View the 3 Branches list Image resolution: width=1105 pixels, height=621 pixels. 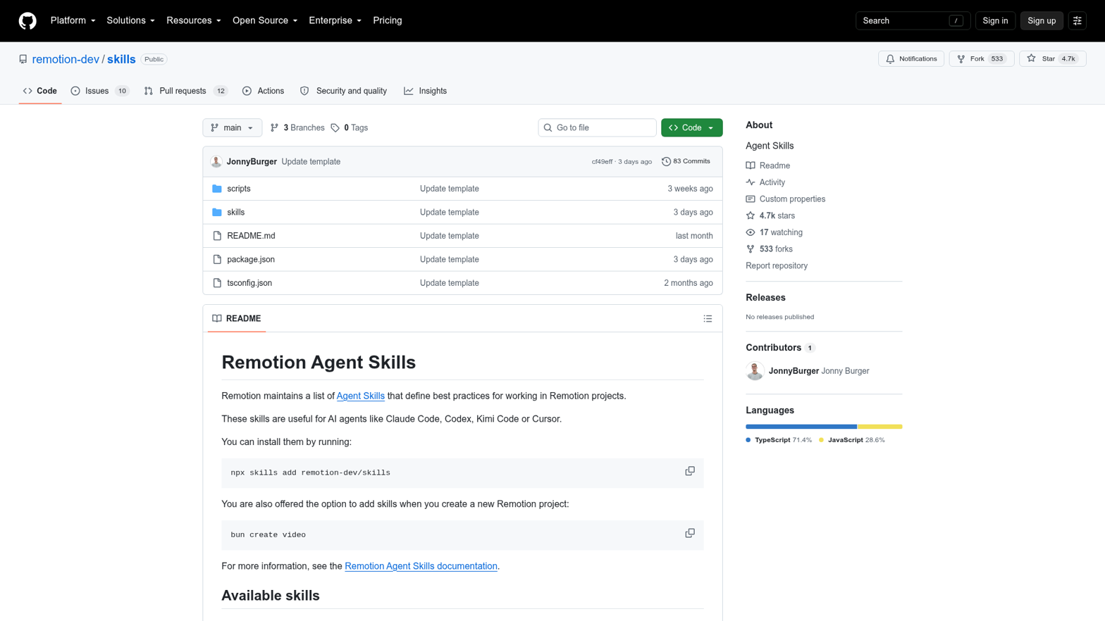point(297,127)
